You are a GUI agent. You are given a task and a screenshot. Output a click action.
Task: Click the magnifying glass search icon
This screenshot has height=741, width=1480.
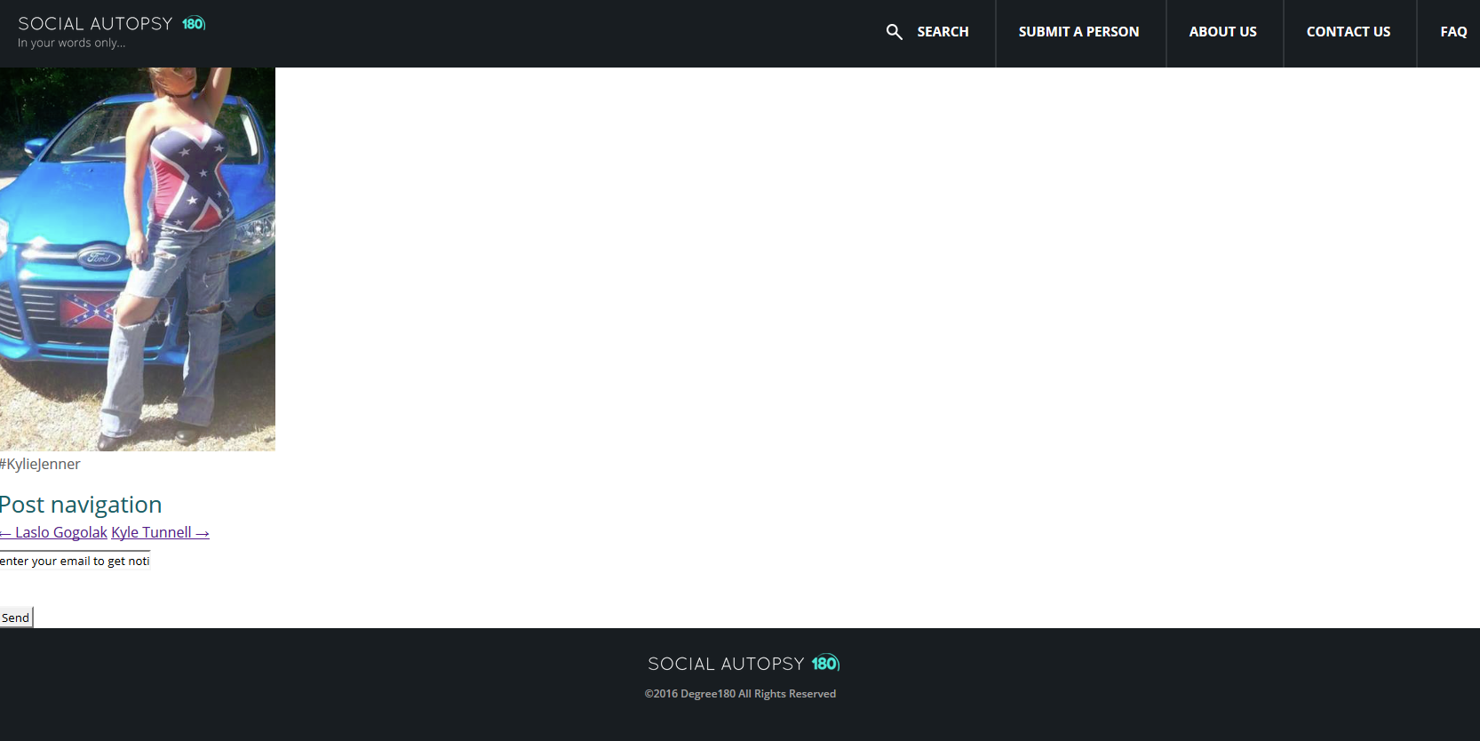894,32
